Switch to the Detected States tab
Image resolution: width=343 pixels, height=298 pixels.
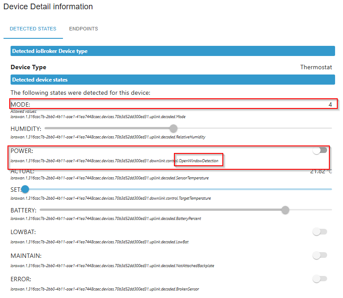pyautogui.click(x=33, y=29)
